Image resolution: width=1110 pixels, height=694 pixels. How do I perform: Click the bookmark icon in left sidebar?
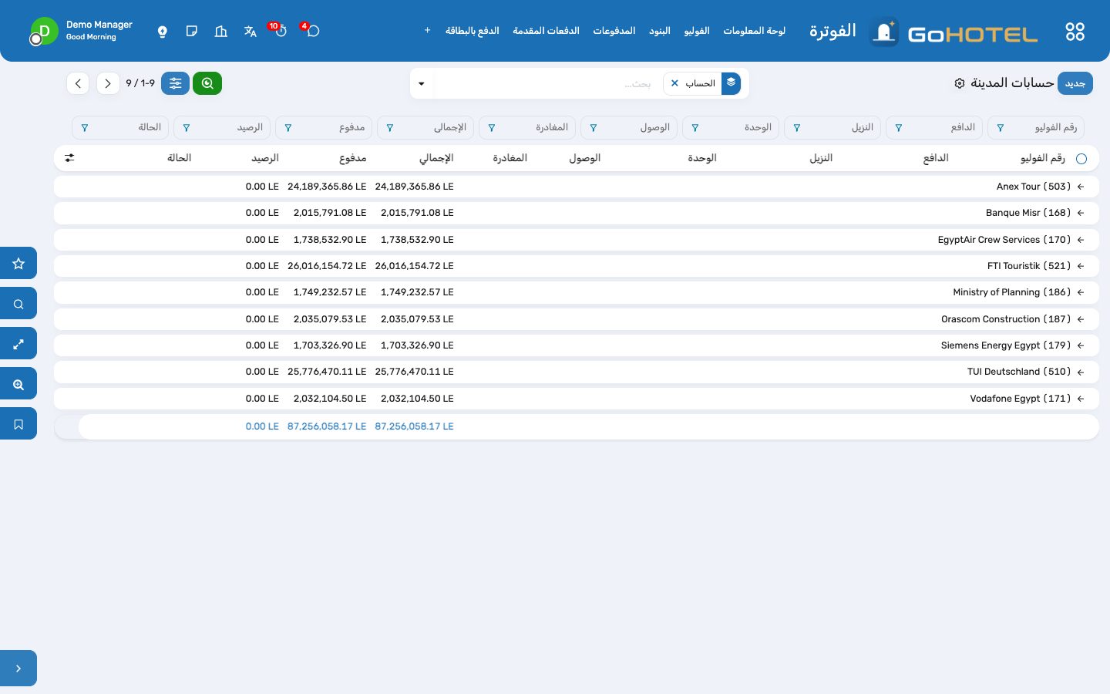pos(18,423)
